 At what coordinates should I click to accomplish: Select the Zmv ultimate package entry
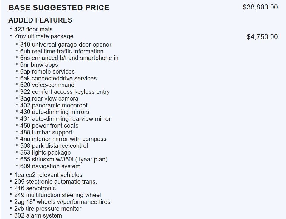pos(44,36)
